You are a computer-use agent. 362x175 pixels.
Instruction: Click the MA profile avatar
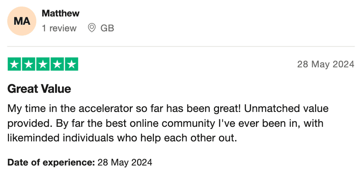pos(22,21)
